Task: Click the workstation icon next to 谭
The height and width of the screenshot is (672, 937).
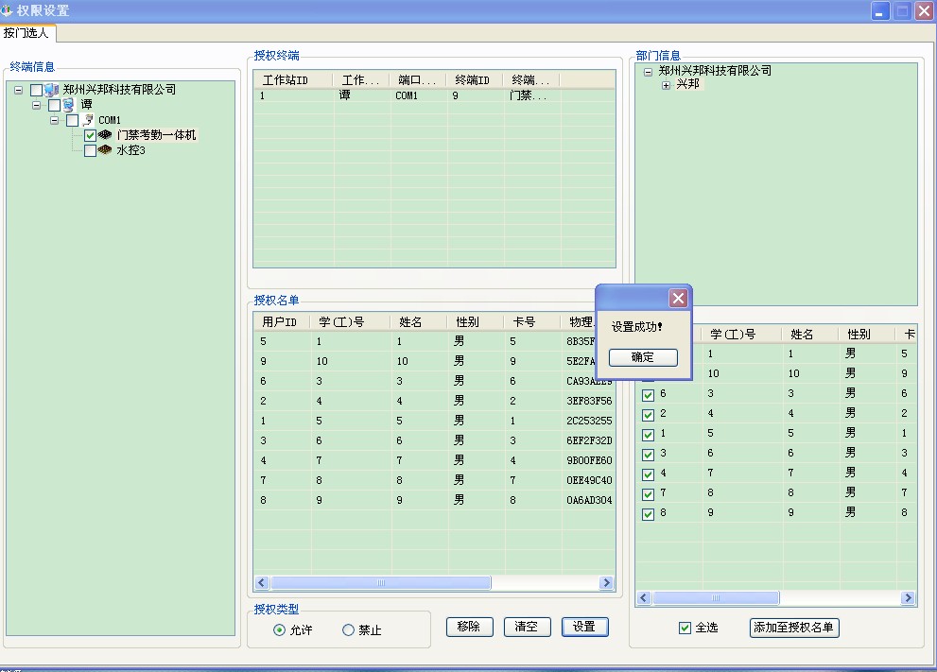Action: coord(69,105)
